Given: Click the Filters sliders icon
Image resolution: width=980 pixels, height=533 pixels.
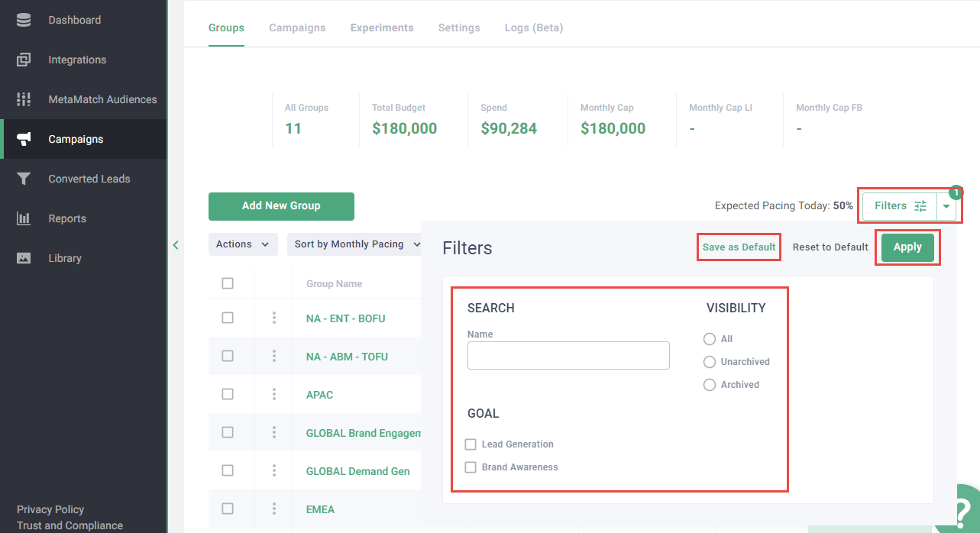Looking at the screenshot, I should (920, 205).
